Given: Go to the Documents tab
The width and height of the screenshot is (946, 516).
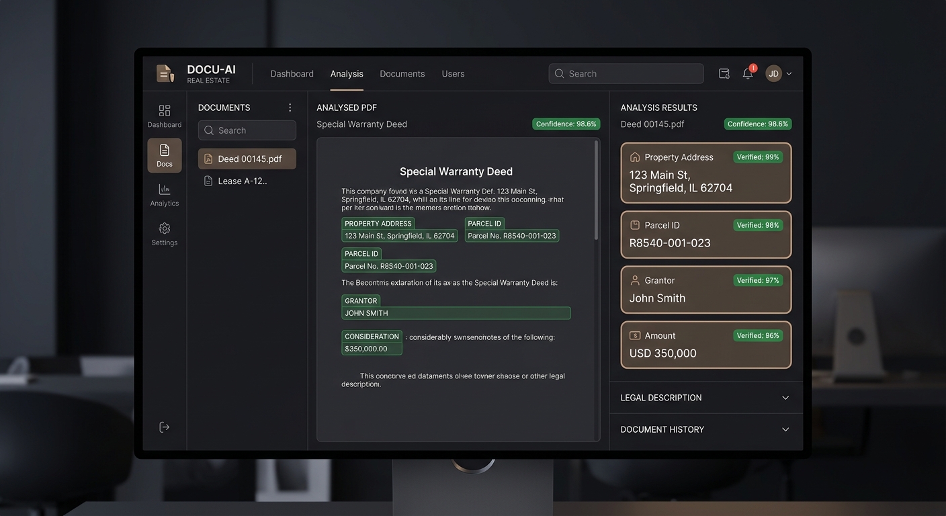Looking at the screenshot, I should [402, 74].
